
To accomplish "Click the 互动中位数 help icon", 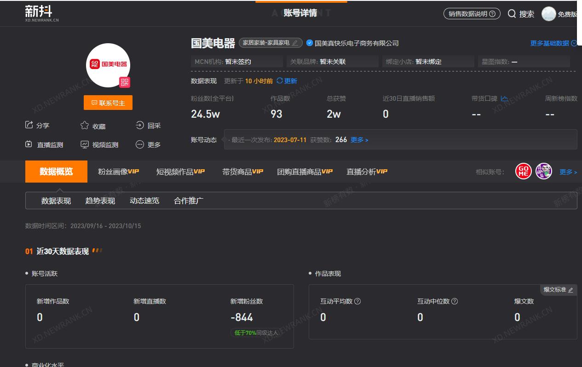I will coord(455,301).
